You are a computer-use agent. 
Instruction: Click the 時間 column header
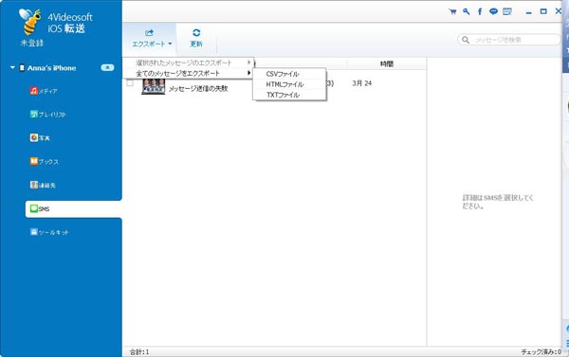point(387,63)
